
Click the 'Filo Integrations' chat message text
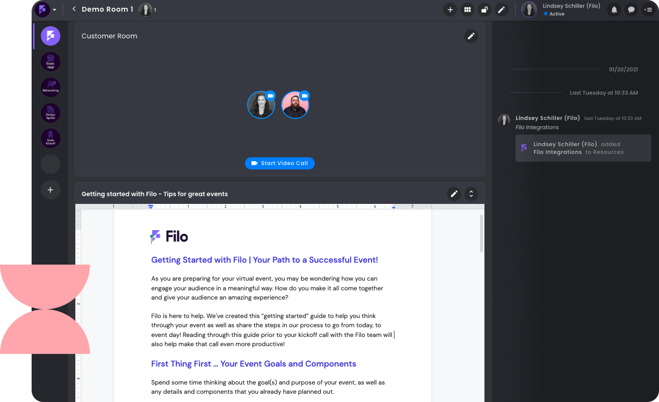pyautogui.click(x=537, y=127)
